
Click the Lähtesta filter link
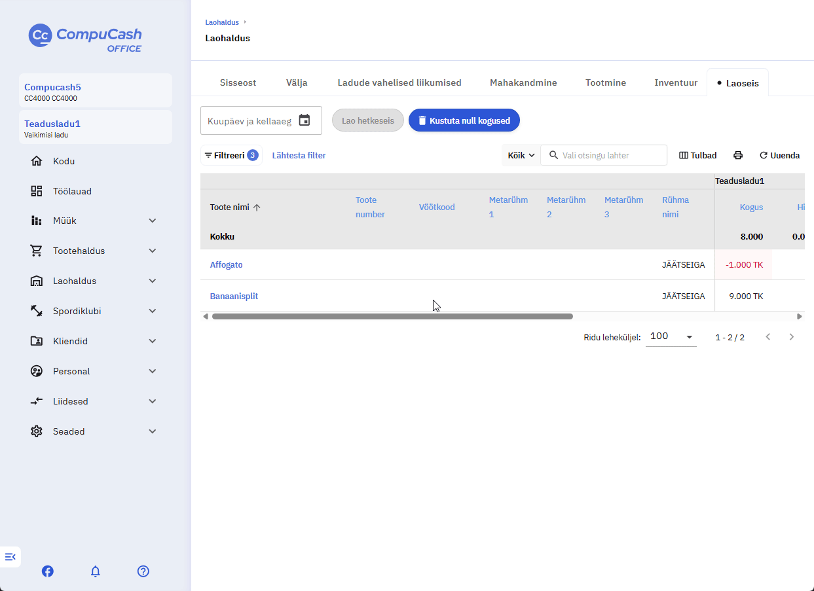[299, 156]
